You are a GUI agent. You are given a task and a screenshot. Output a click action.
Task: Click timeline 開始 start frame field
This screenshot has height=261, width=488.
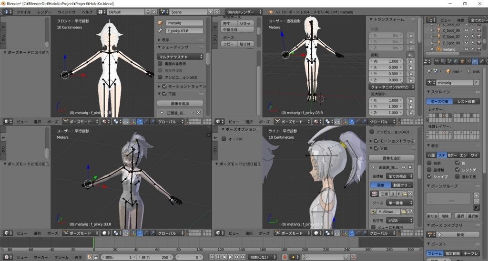tap(119, 257)
